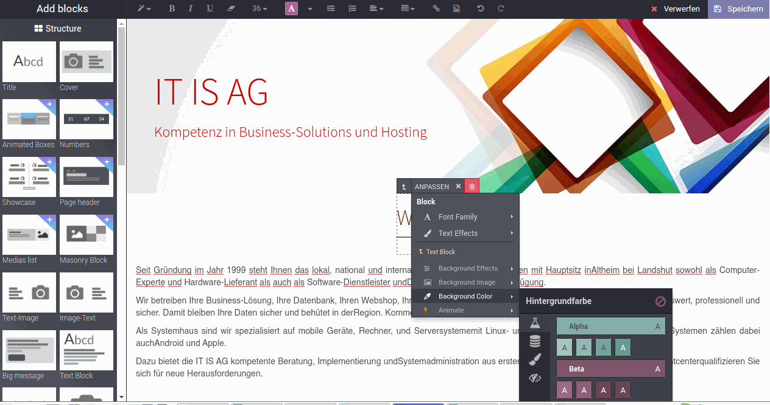
Task: Open the database stack colors tab
Action: 535,342
